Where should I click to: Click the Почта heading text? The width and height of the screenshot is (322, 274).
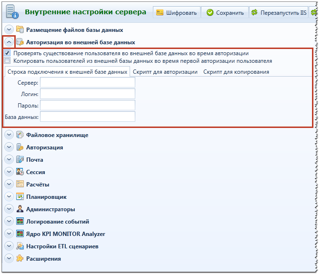coord(34,159)
